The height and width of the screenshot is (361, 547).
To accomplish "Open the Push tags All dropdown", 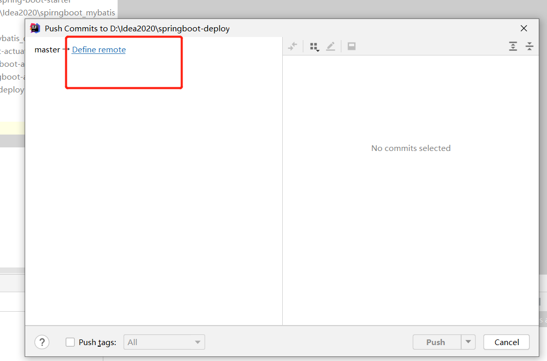I will tap(164, 342).
